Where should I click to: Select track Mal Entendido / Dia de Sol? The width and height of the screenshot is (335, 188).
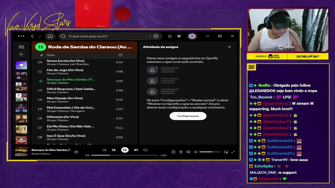[84, 109]
